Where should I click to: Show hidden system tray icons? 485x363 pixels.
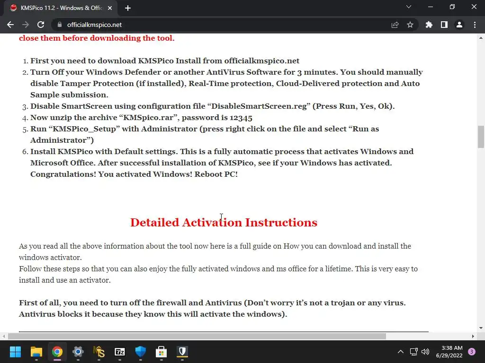click(401, 352)
